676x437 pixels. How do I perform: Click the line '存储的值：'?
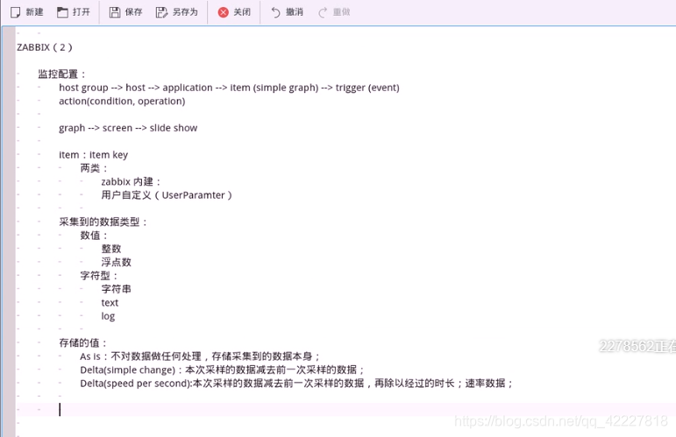click(82, 343)
